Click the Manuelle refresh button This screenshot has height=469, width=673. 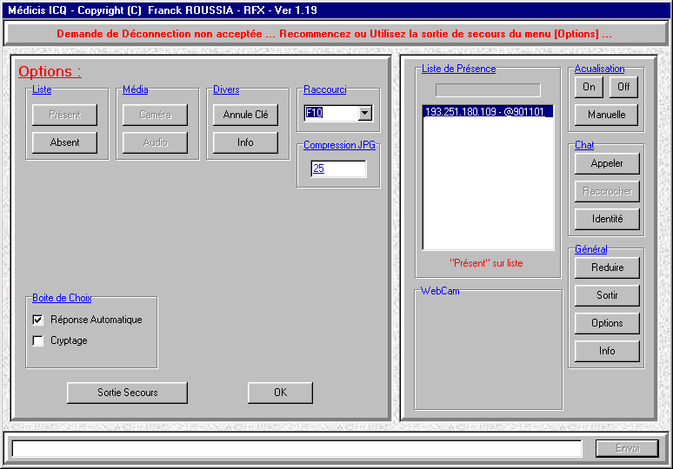tap(606, 115)
